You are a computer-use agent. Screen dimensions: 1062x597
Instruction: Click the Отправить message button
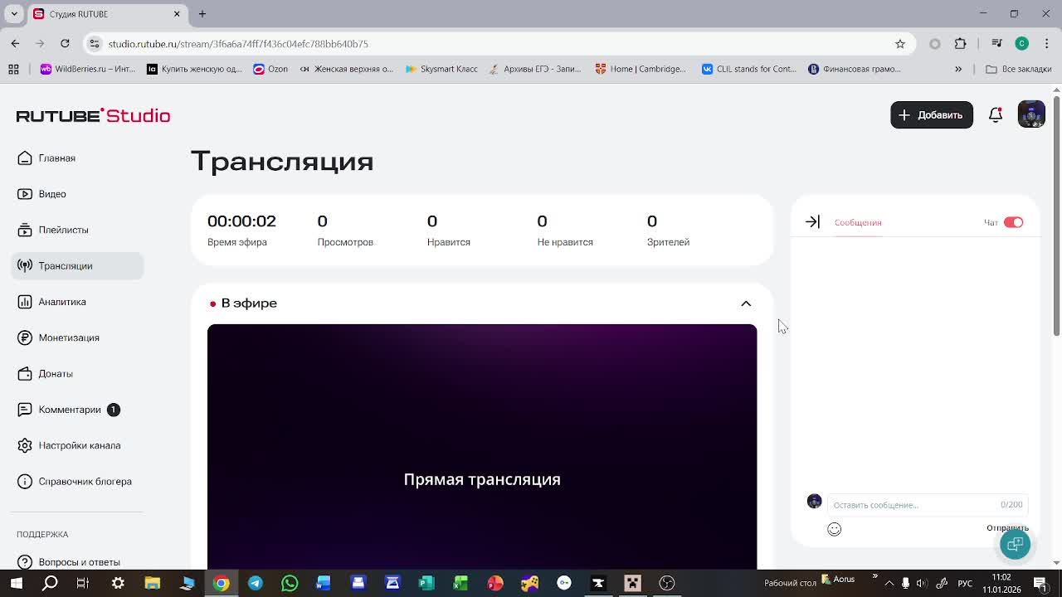click(1006, 528)
